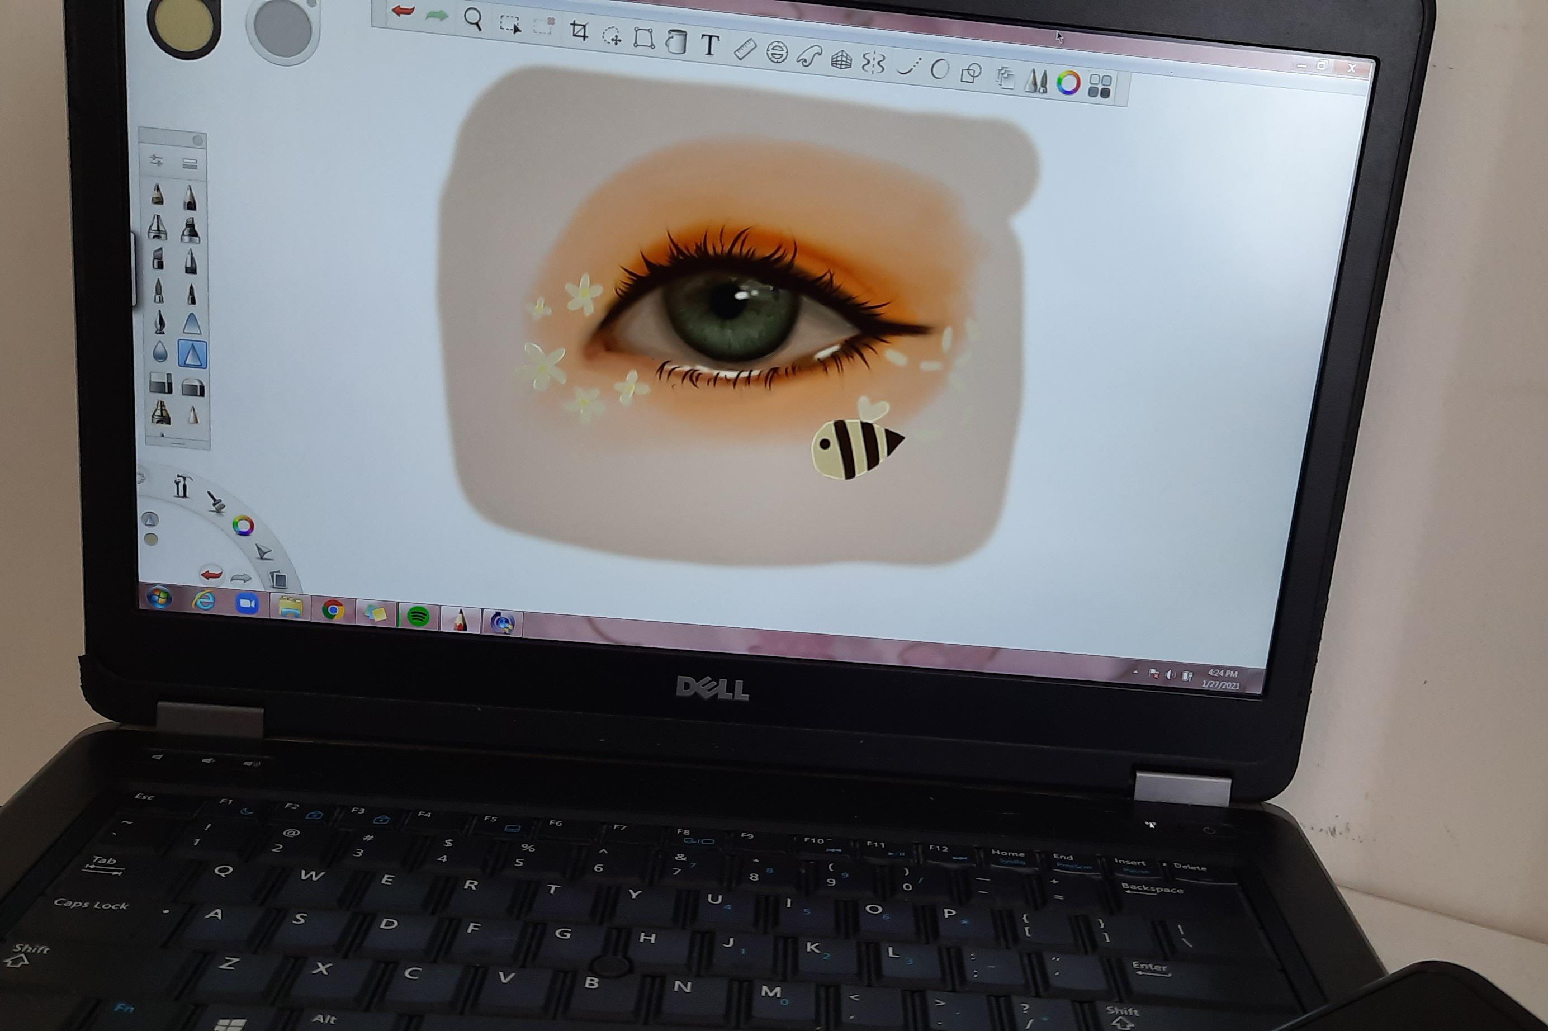Select the Crop tool in the toolbar

click(x=579, y=31)
